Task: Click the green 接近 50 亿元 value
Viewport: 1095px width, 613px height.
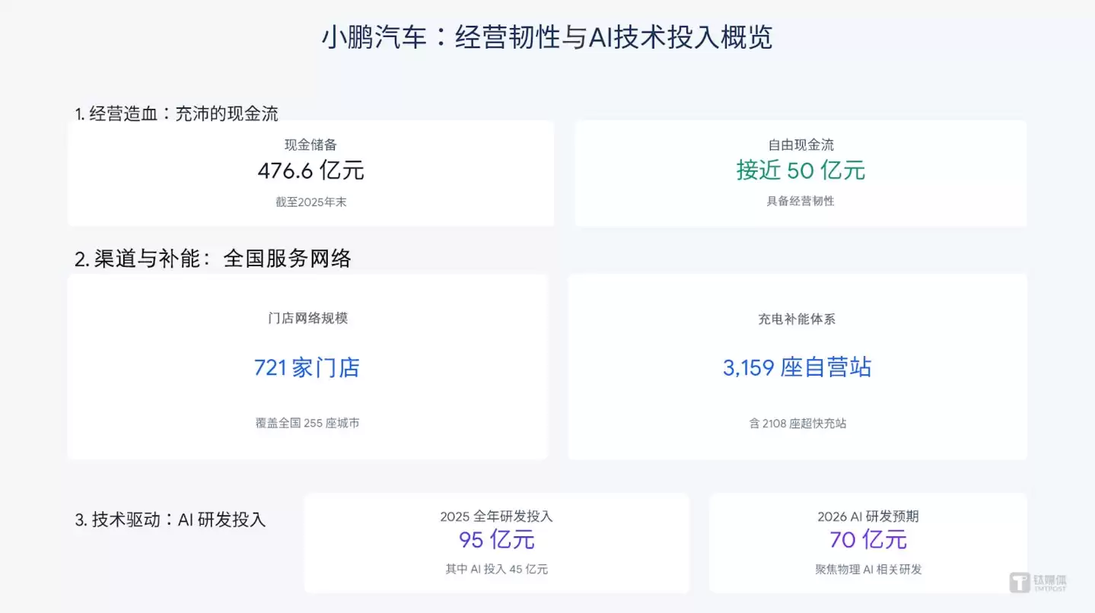Action: pyautogui.click(x=800, y=170)
